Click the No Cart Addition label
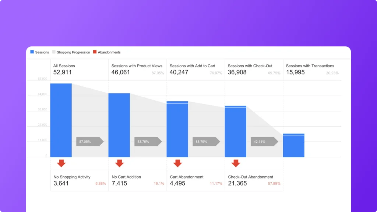Image resolution: width=377 pixels, height=212 pixels. pos(126,177)
